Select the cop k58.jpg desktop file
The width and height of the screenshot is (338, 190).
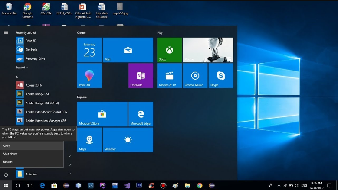(x=120, y=9)
